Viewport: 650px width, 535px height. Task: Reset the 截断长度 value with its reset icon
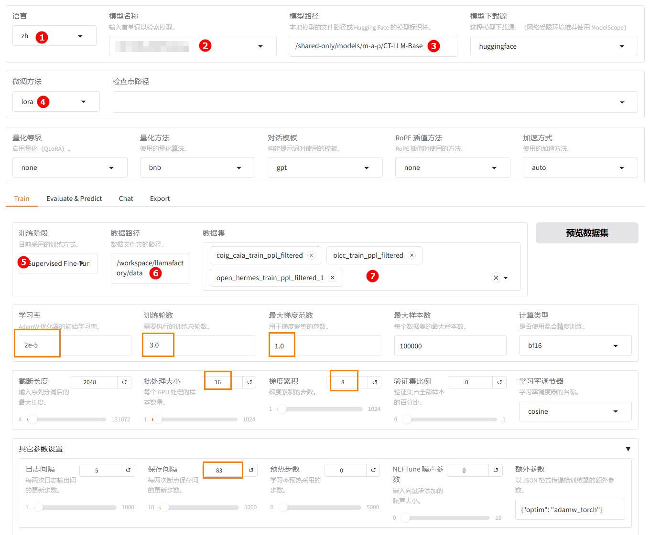tap(124, 382)
